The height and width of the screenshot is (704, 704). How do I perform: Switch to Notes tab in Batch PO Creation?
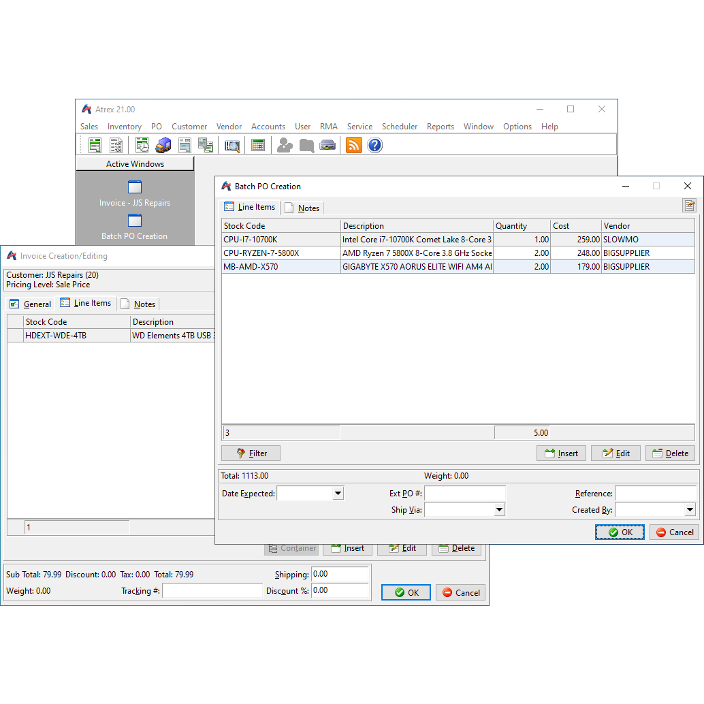(x=303, y=208)
